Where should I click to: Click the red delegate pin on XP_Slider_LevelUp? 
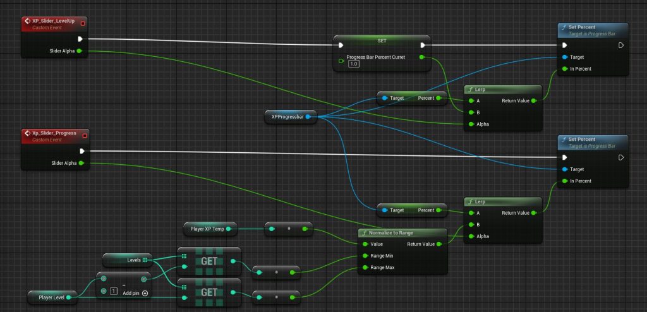83,23
